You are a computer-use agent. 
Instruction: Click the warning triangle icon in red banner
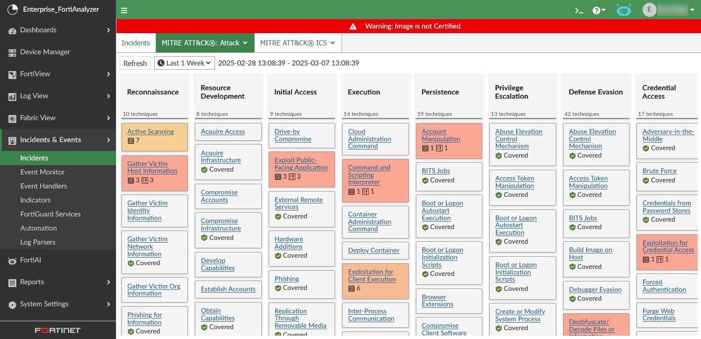(353, 26)
